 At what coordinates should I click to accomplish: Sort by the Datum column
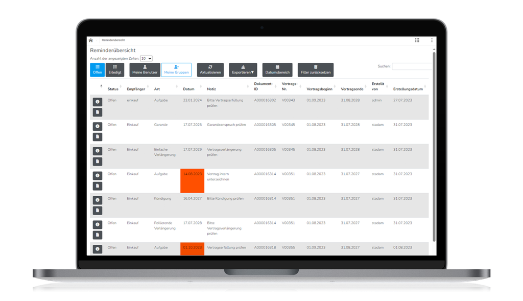(x=188, y=89)
